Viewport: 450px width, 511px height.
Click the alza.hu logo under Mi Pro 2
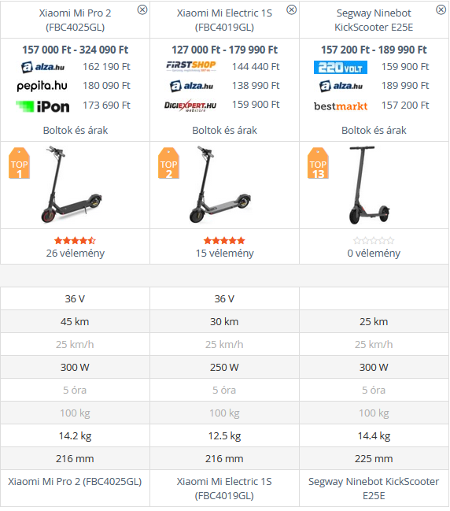click(42, 67)
